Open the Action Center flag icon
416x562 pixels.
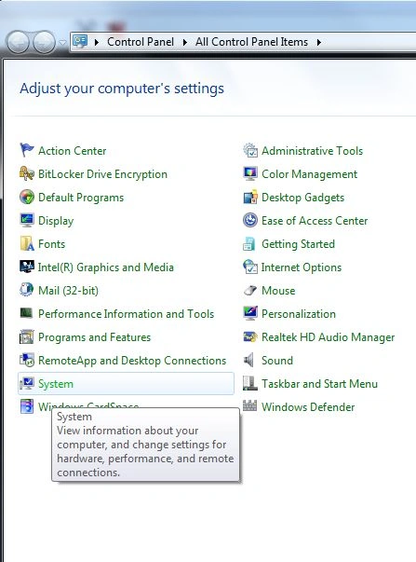point(26,150)
